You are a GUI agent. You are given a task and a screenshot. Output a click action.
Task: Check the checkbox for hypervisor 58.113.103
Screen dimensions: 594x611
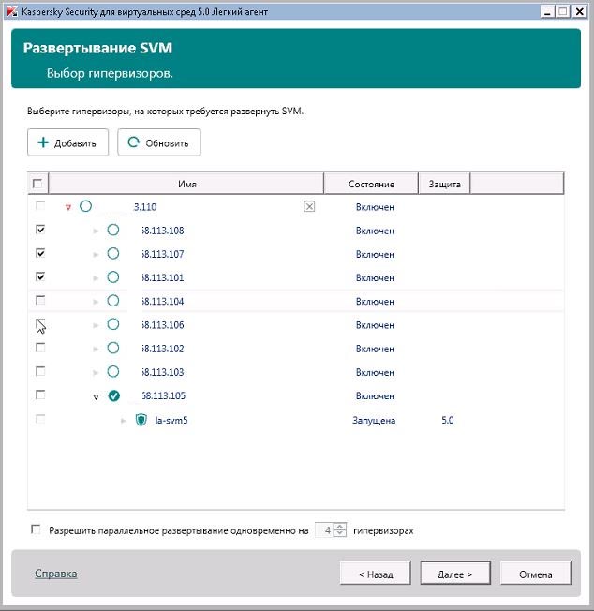[40, 371]
